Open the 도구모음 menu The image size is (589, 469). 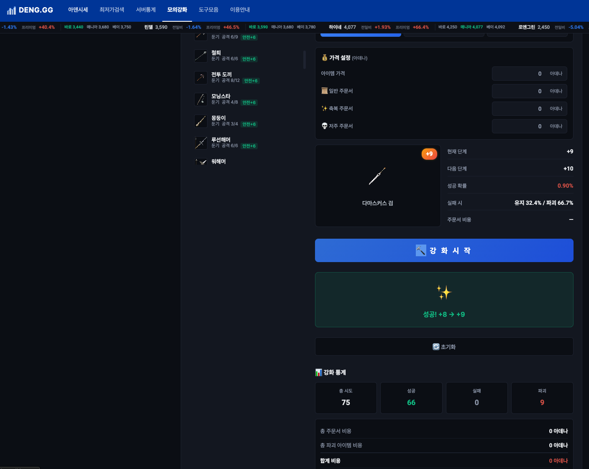pyautogui.click(x=208, y=10)
